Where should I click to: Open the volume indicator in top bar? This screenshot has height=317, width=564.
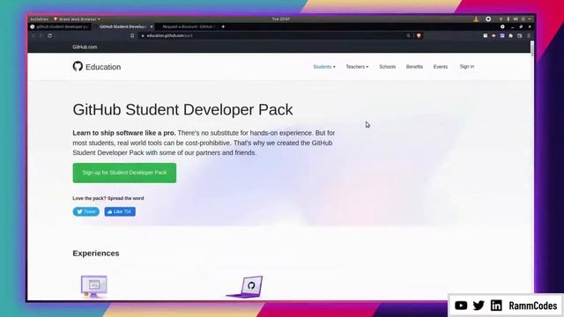tap(516, 19)
